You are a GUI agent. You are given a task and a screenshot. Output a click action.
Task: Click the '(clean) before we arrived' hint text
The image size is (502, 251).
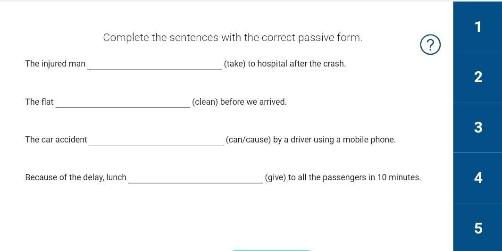point(240,102)
